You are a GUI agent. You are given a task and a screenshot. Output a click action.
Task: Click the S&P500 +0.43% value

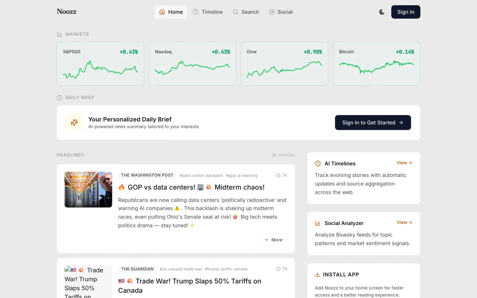[129, 52]
